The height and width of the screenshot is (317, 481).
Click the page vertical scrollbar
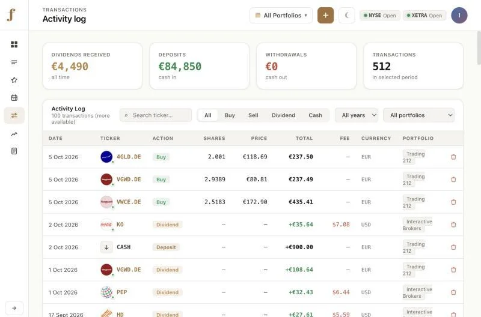479,48
